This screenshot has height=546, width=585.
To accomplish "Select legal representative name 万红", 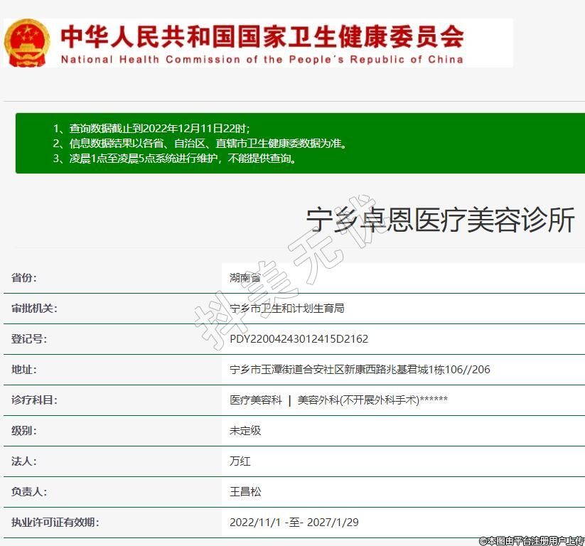I will coord(240,461).
